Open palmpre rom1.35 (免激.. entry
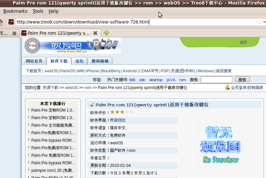The width and height of the screenshot is (266, 178). [x=53, y=170]
